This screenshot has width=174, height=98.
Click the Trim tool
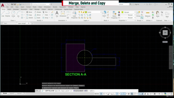pyautogui.click(x=45, y=12)
